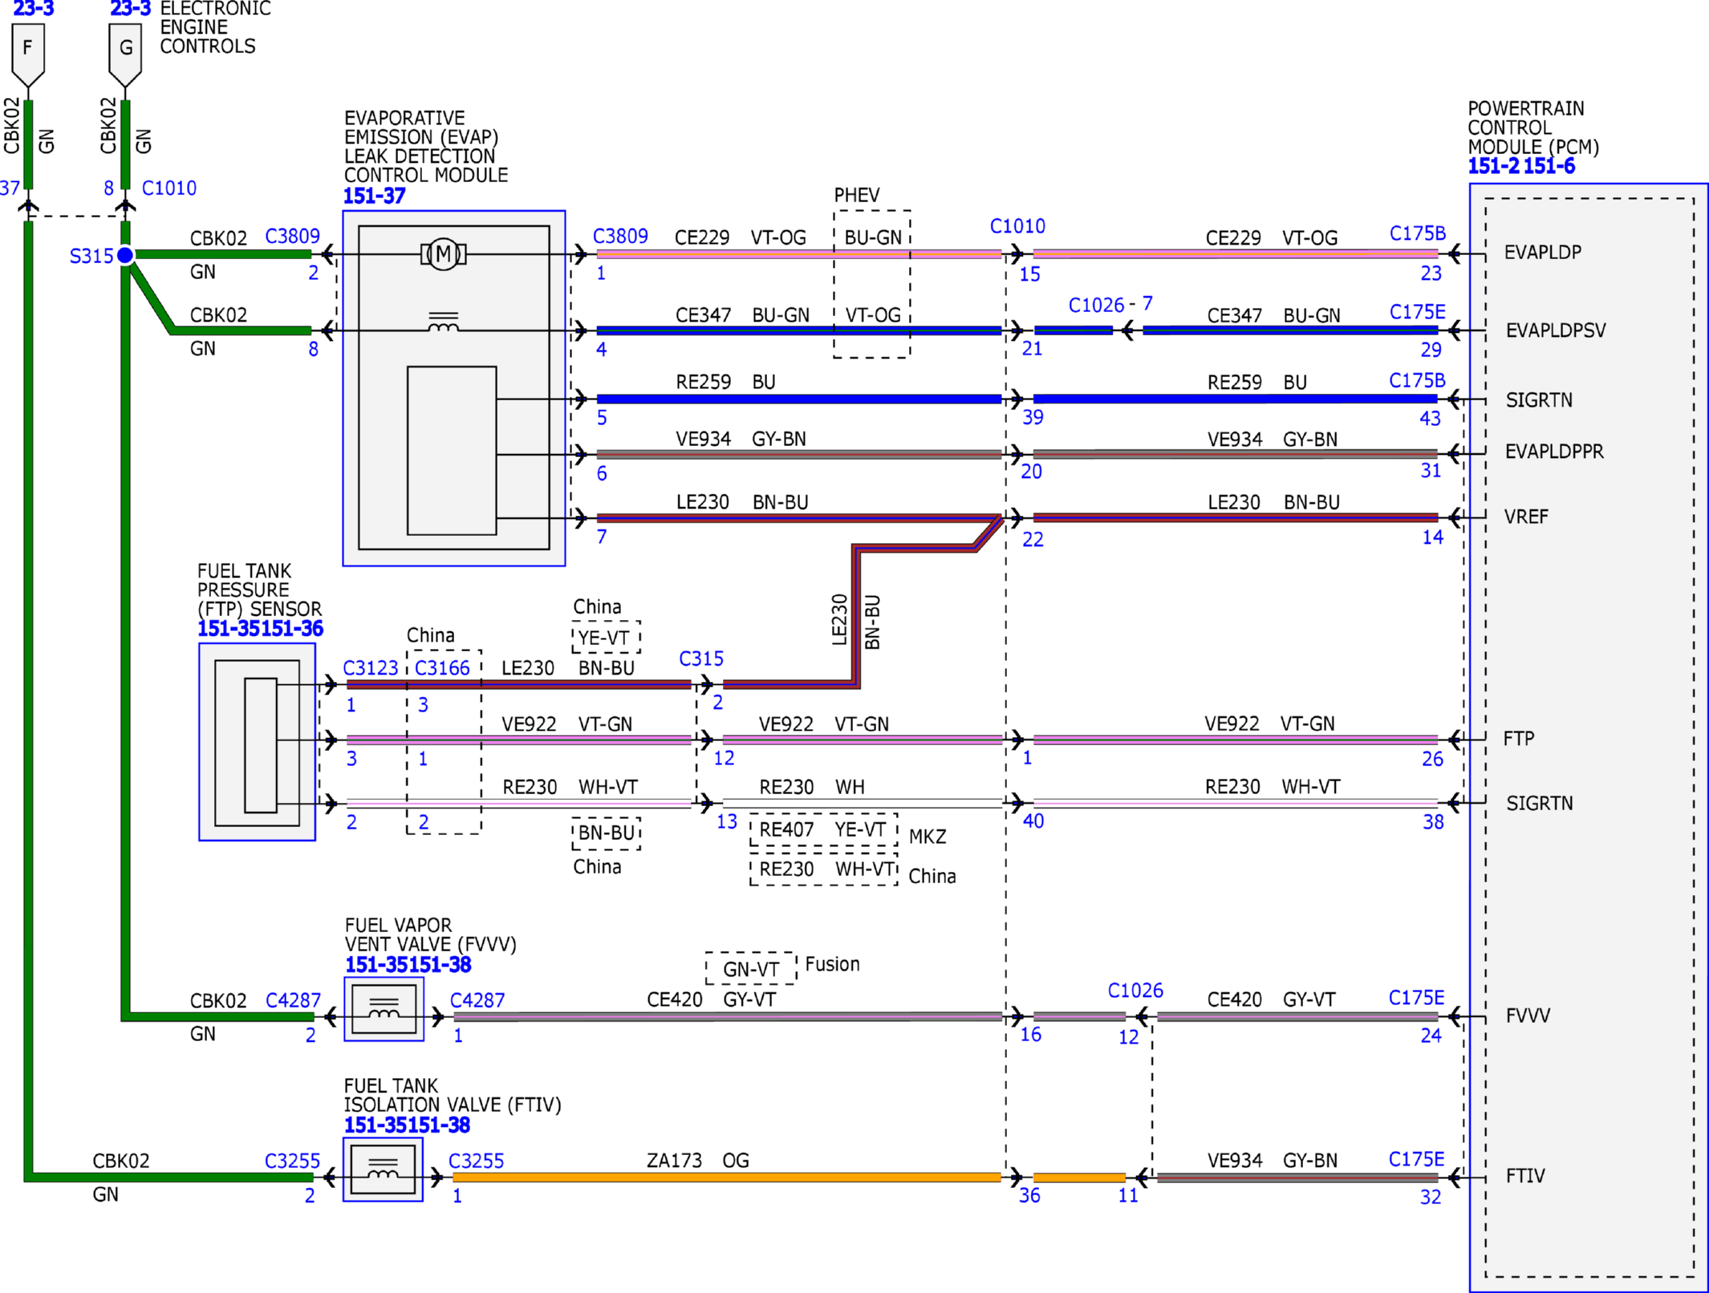Open the 151-37 EVAP module reference
Screen dimensions: 1709x1293
pyautogui.click(x=374, y=196)
